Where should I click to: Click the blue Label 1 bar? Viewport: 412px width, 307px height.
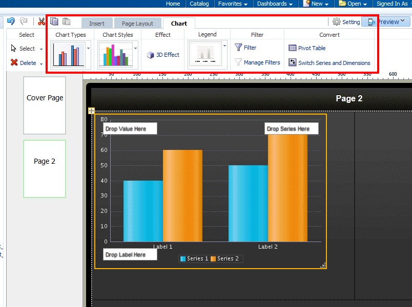click(x=143, y=211)
